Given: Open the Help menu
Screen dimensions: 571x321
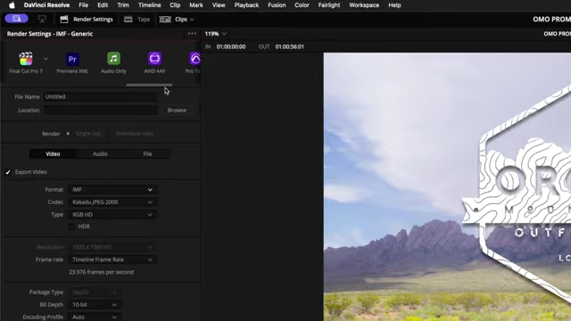Looking at the screenshot, I should (x=394, y=5).
